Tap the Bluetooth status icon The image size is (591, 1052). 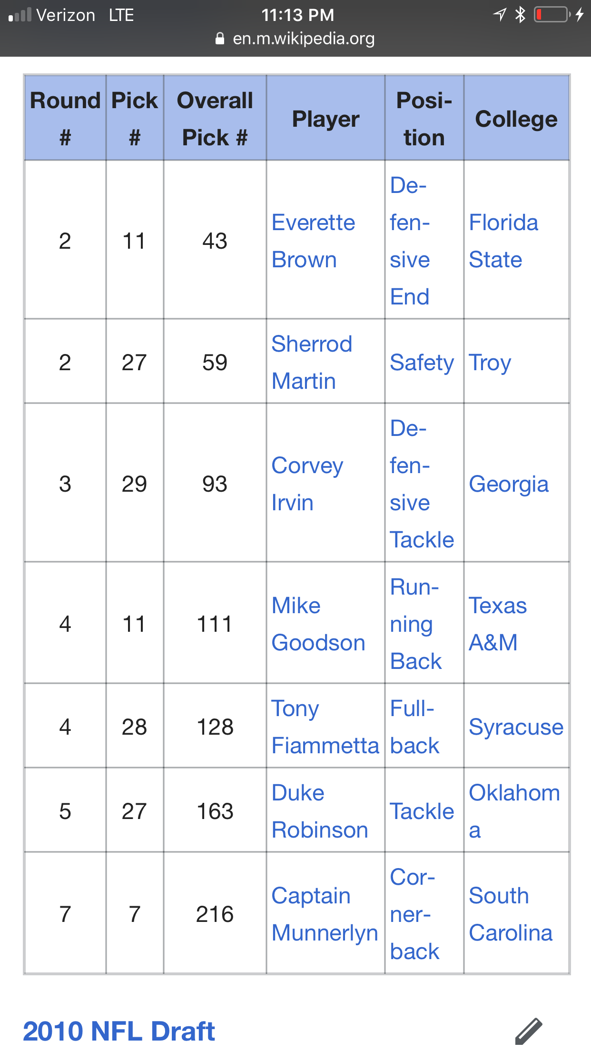pos(520,15)
